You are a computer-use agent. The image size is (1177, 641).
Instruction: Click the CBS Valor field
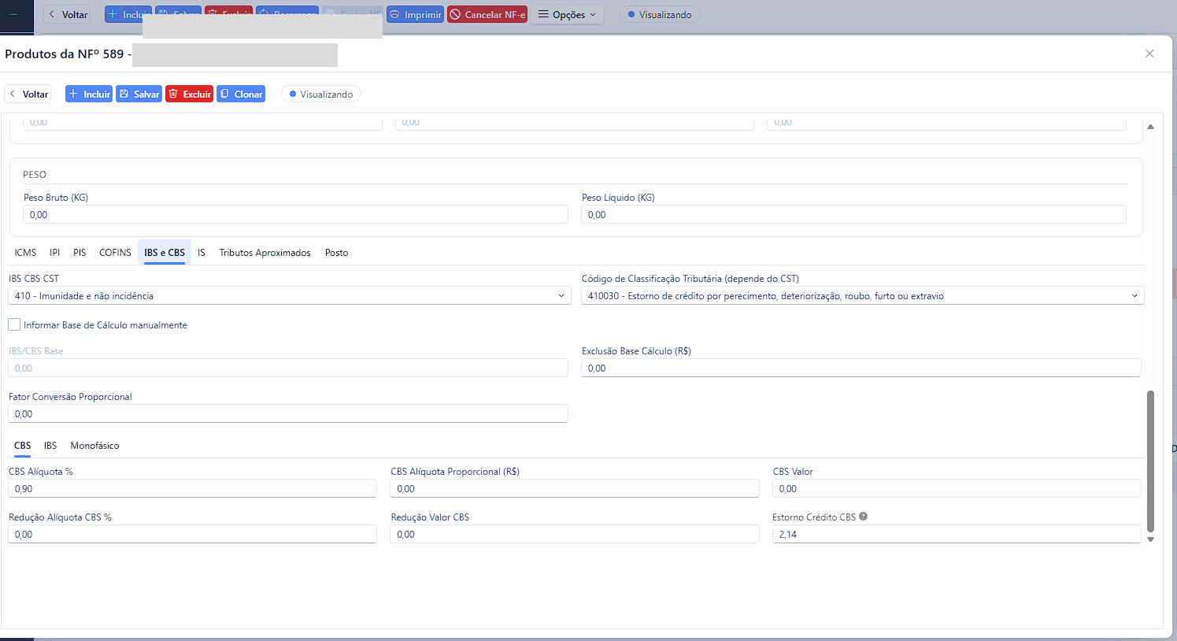tap(957, 488)
